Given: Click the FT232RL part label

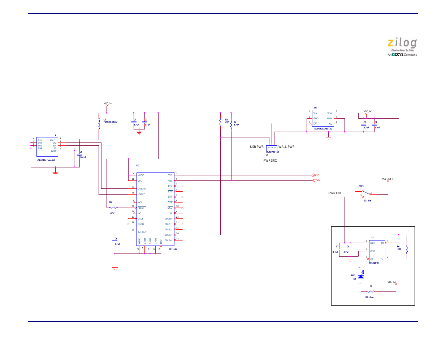Looking at the screenshot, I should [x=173, y=250].
